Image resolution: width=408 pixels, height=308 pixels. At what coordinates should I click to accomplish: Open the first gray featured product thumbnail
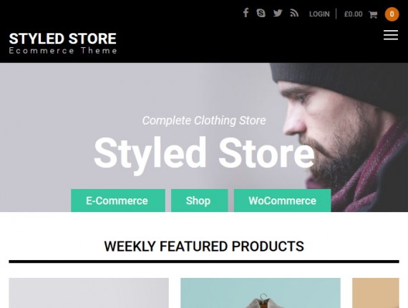pos(89,293)
